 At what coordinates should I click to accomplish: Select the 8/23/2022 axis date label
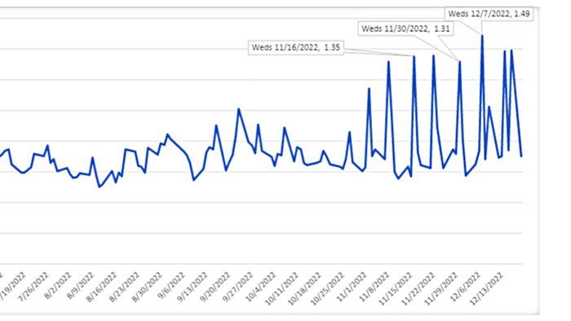125,287
